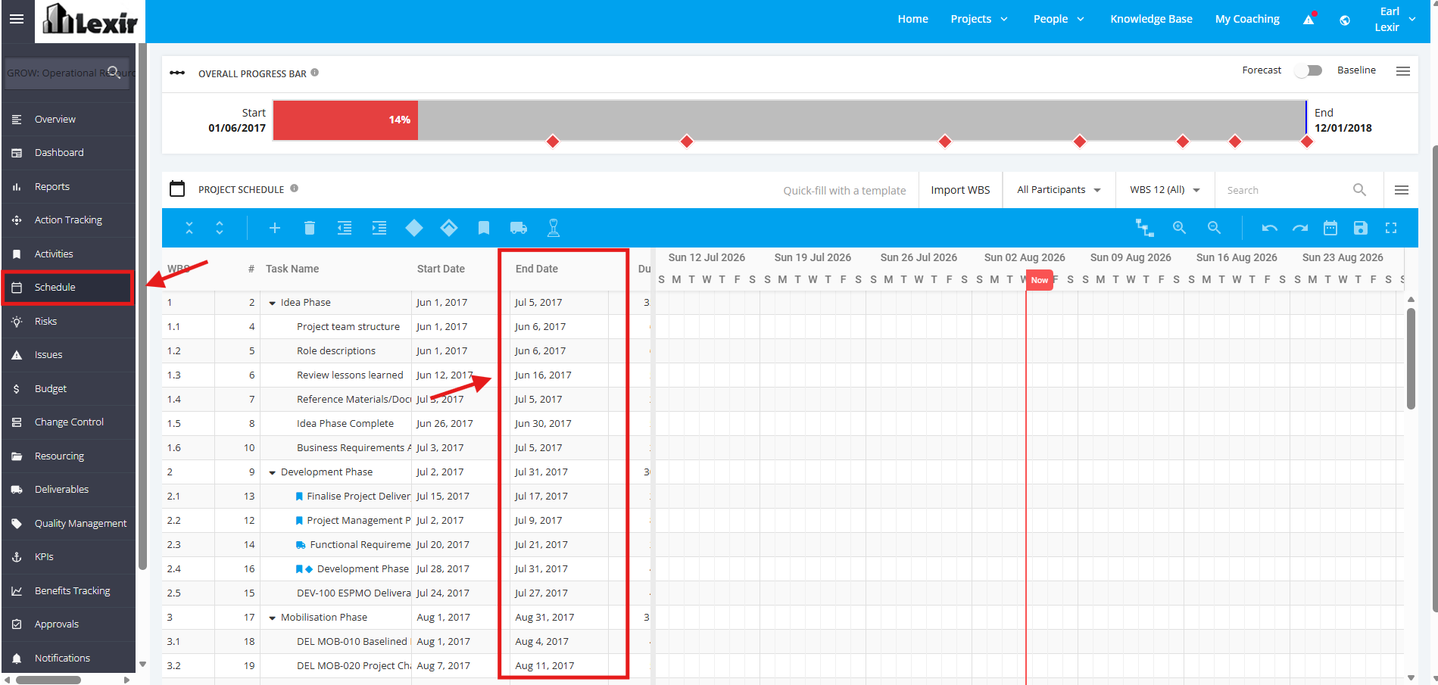
Task: Open the Projects dropdown in the top navigation
Action: (979, 19)
